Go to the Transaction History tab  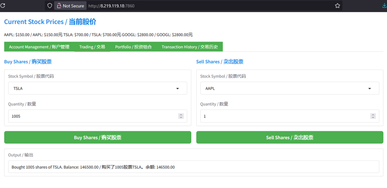[190, 47]
